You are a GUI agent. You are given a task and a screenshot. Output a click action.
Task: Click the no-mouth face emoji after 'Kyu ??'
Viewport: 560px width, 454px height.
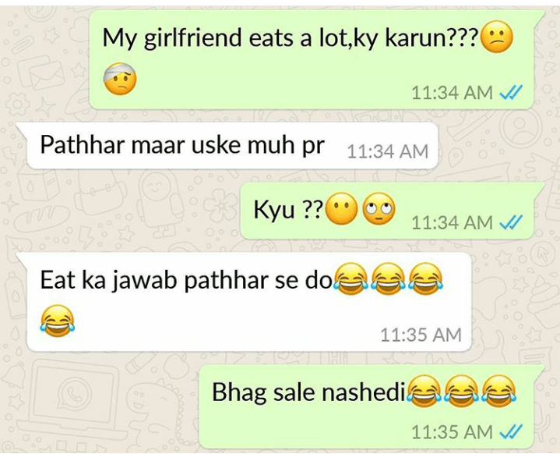point(342,208)
